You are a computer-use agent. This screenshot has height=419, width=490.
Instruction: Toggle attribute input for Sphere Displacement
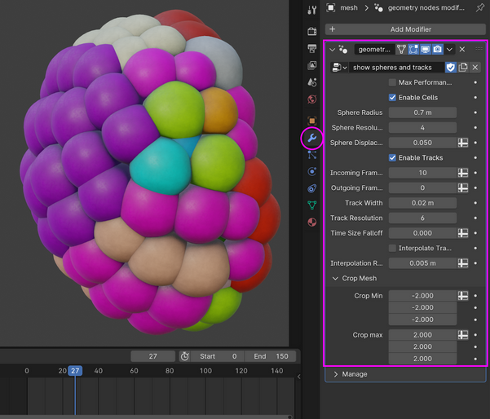click(463, 143)
